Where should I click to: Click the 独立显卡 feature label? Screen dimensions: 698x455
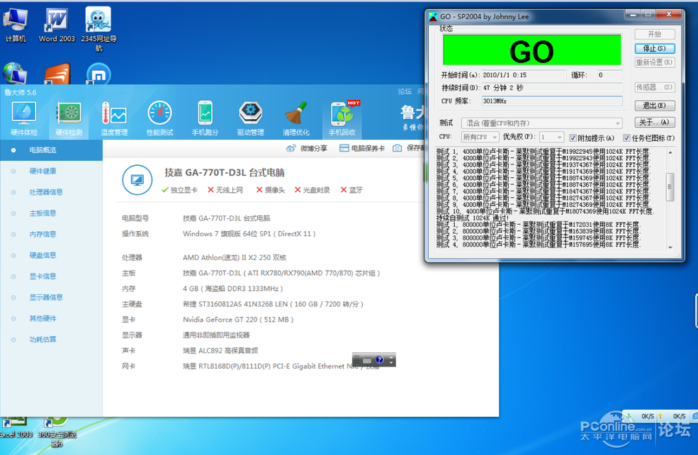184,190
